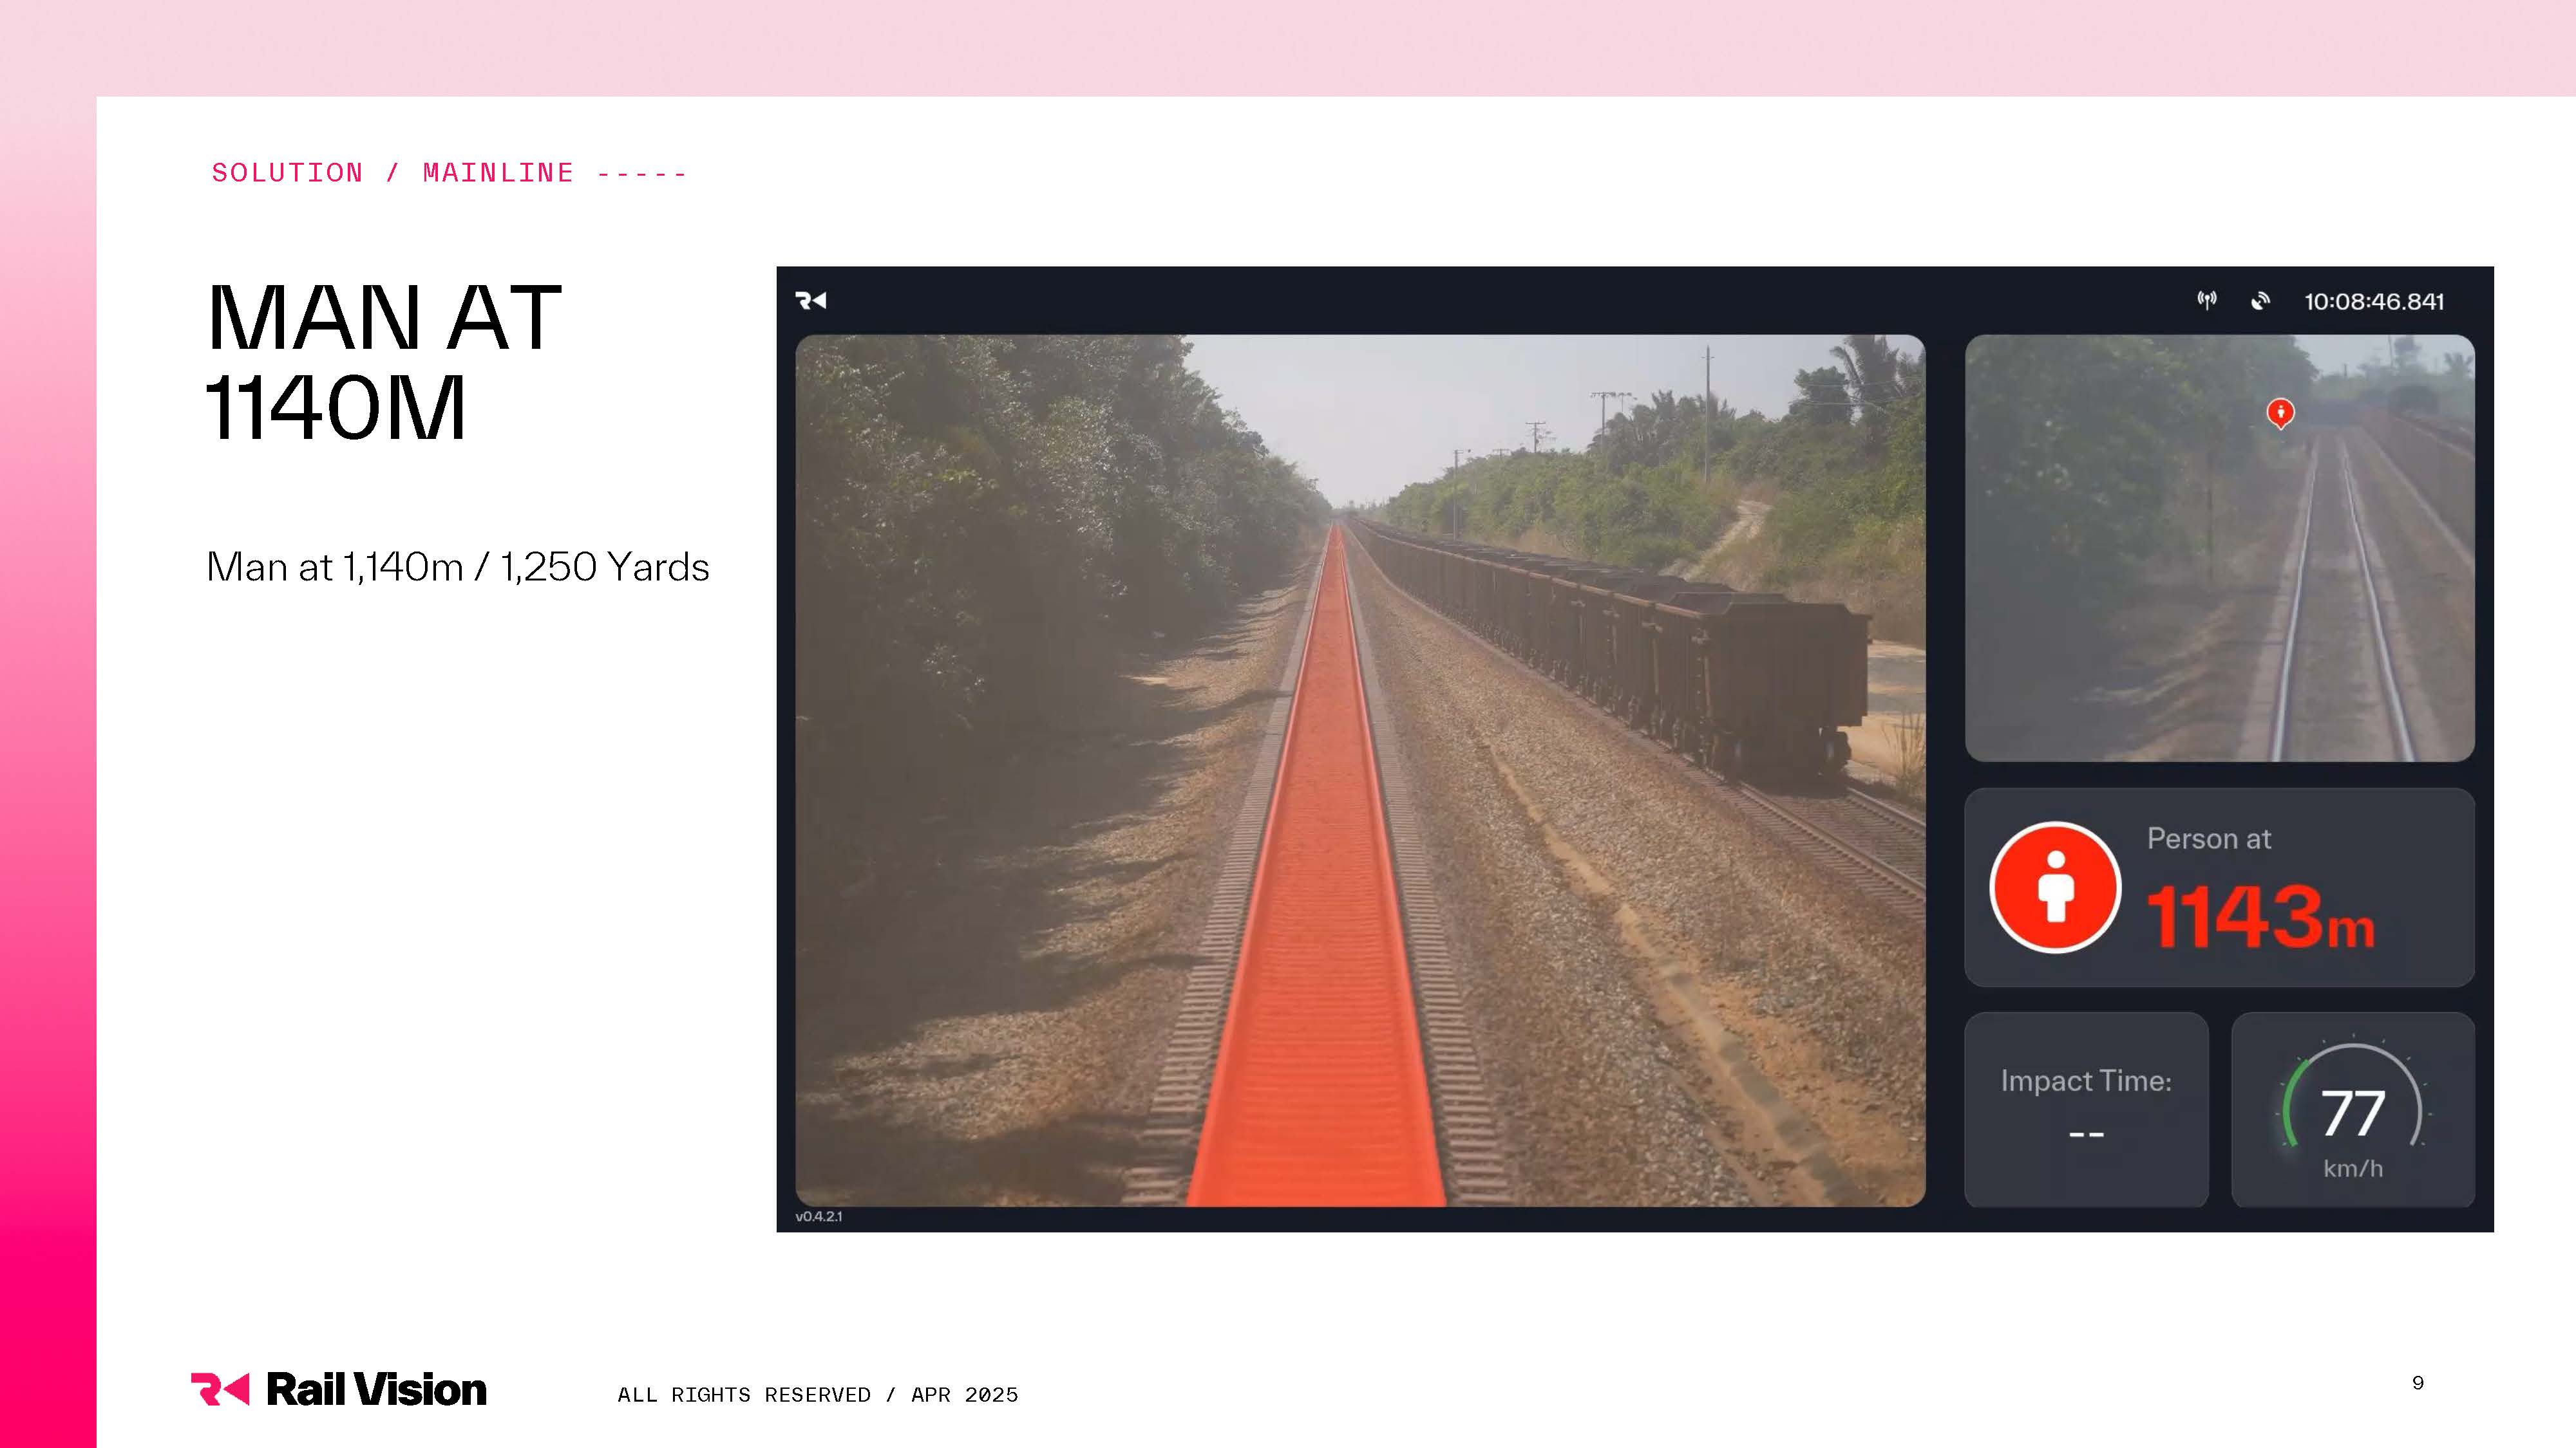The image size is (2576, 1448).
Task: Click the satellite connection status icon
Action: 2260,301
